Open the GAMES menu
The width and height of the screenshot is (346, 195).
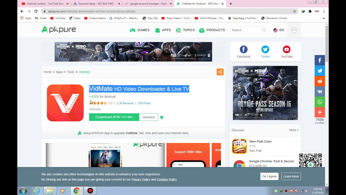[x=139, y=30]
